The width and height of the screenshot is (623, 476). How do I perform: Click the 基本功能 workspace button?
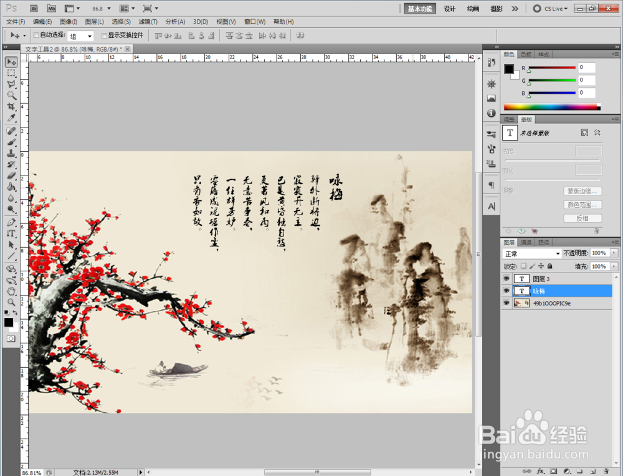[420, 9]
